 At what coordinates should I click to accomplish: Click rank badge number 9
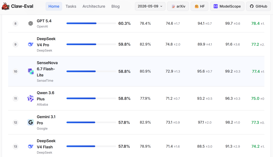pos(15,44)
